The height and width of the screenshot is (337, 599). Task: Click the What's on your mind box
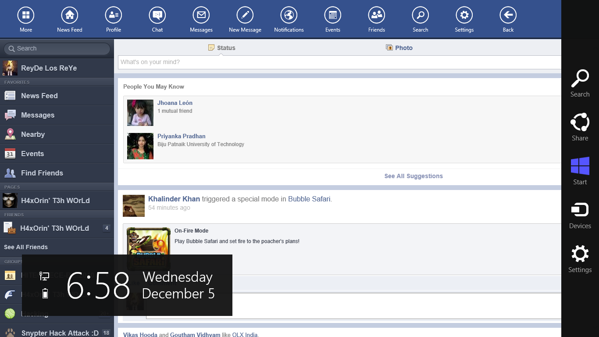(x=340, y=62)
